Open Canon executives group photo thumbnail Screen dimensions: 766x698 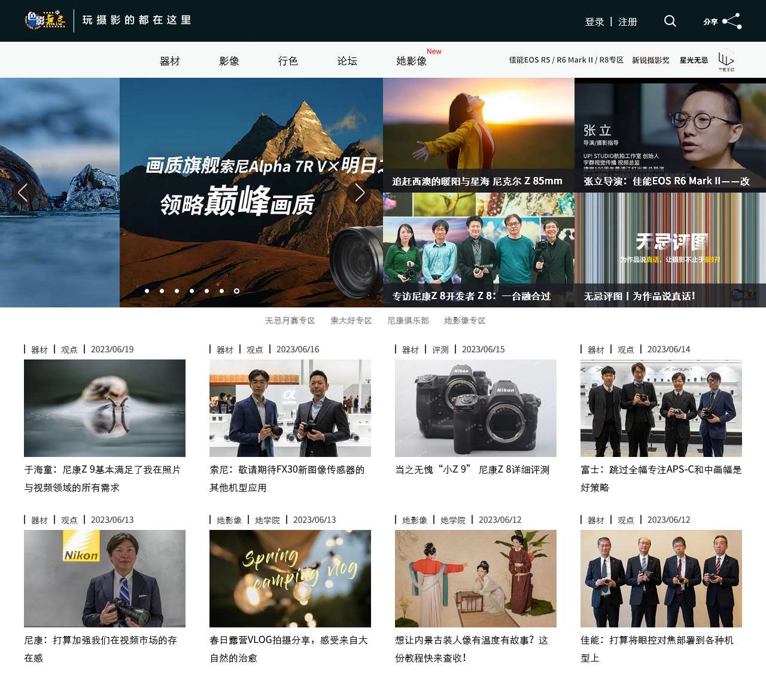[x=661, y=578]
